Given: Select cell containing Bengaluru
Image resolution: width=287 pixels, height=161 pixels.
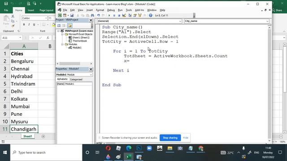Looking at the screenshot, I should coord(24,61).
